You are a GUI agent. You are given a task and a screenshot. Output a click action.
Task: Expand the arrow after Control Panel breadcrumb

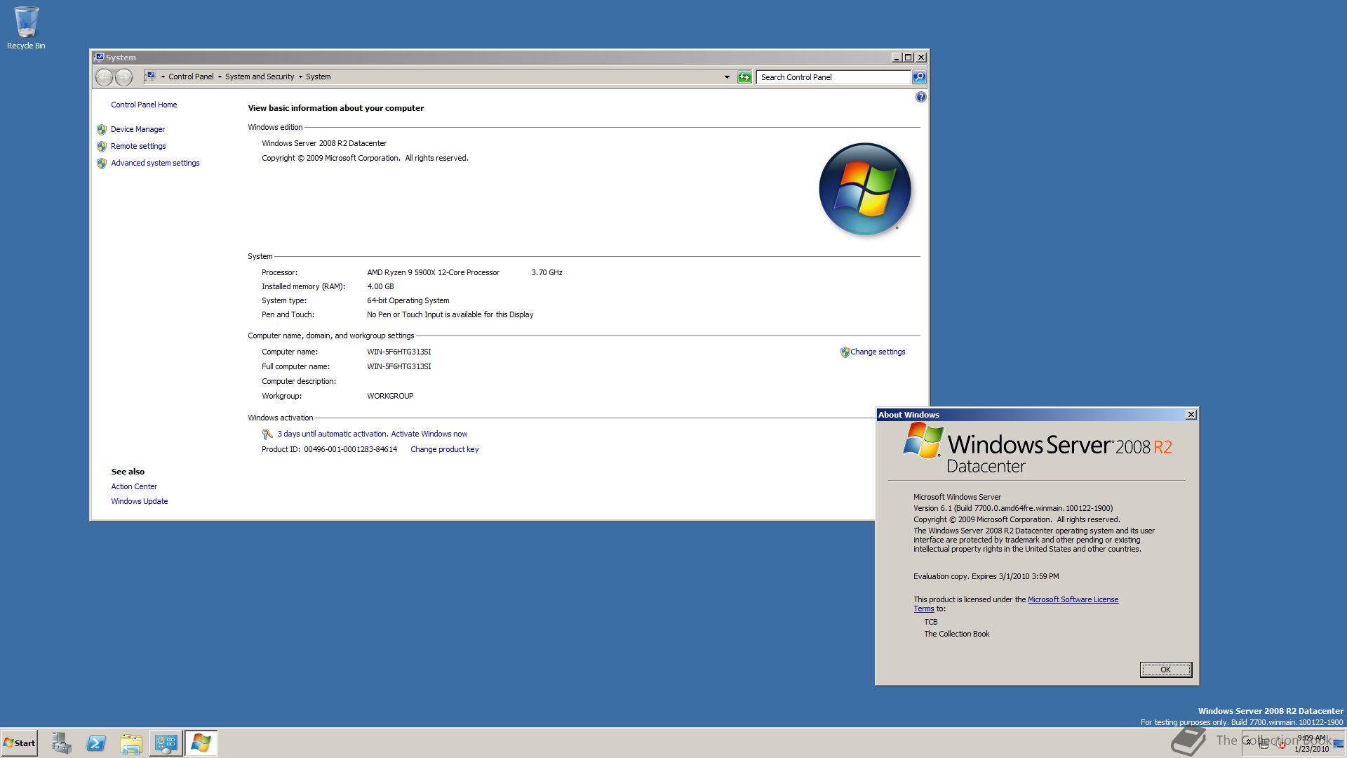220,77
